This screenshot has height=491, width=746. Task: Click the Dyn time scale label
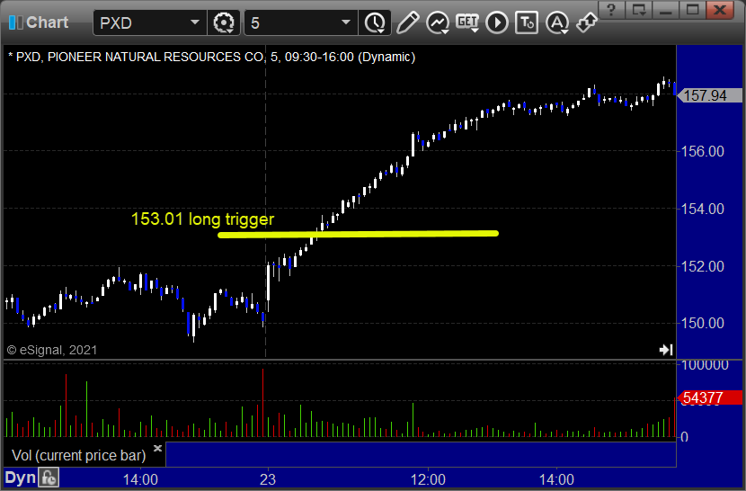[x=20, y=478]
